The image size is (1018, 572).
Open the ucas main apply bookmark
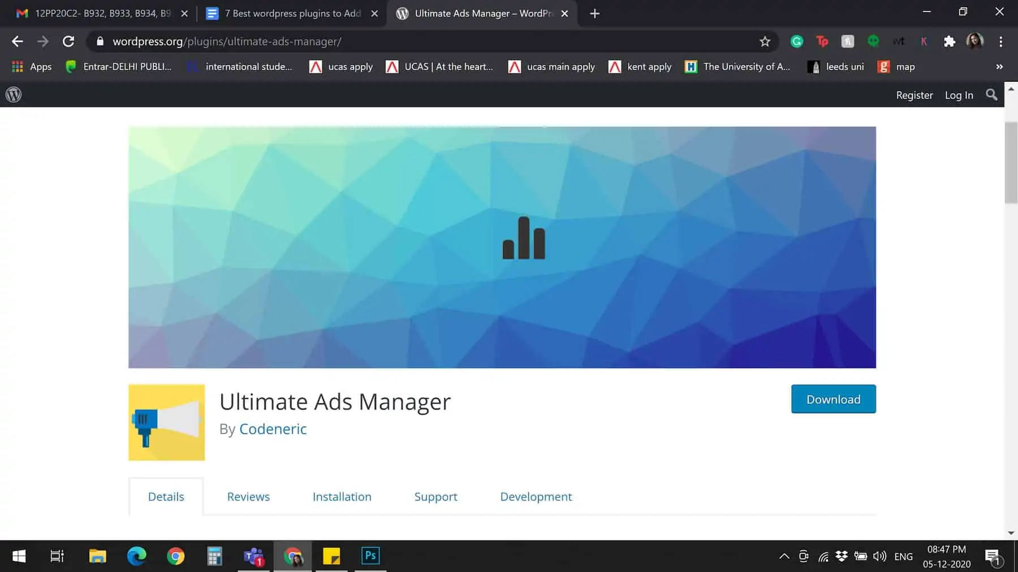point(551,67)
